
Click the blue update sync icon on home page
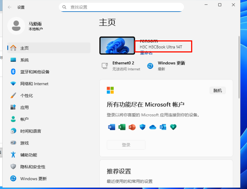point(150,66)
